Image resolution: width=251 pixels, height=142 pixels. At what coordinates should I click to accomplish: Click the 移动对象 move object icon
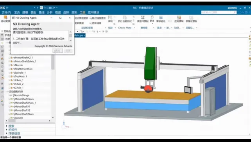(x=5, y=19)
